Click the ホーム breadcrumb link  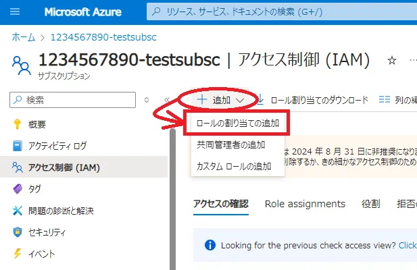[x=22, y=36]
